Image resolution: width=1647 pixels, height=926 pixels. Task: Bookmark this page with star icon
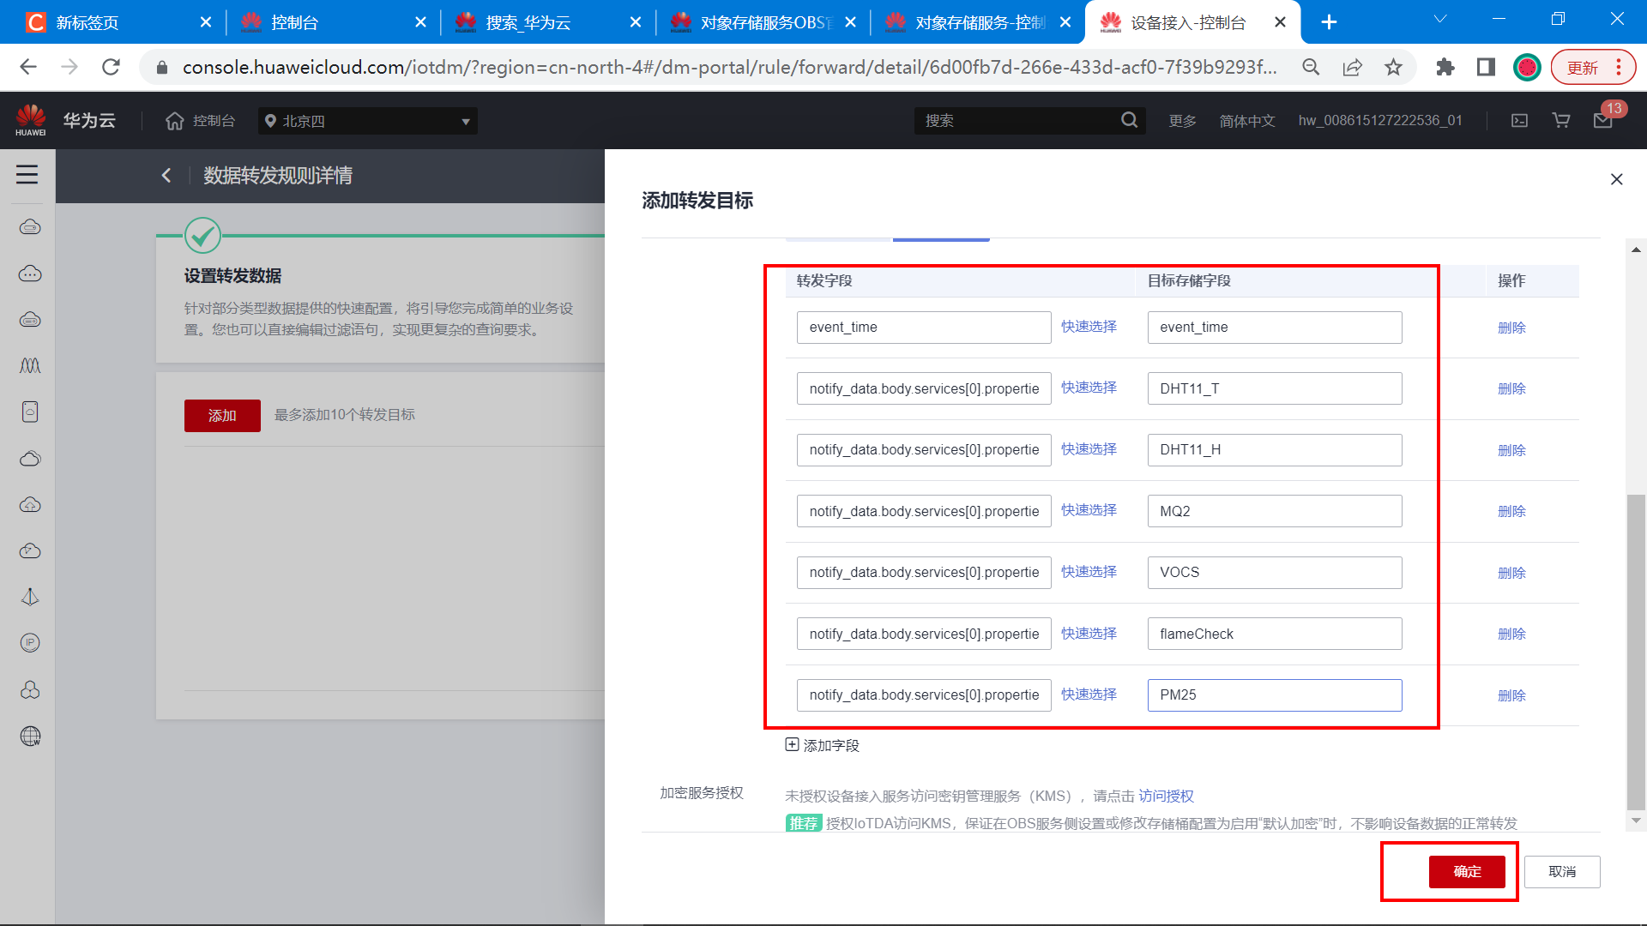pyautogui.click(x=1393, y=67)
